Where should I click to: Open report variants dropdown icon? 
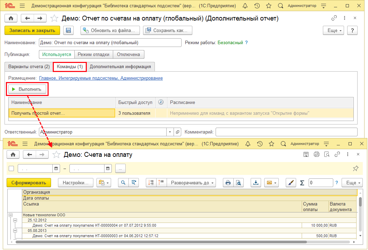click(104, 183)
